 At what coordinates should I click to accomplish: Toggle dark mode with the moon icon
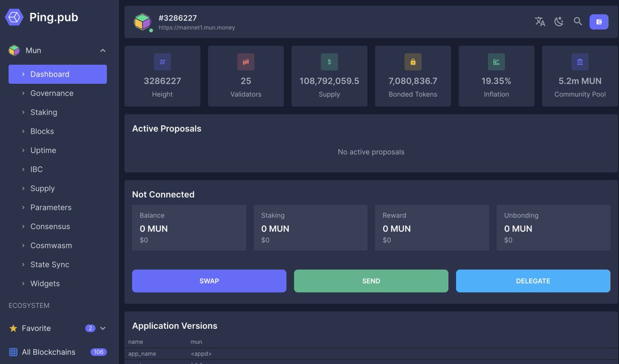tap(559, 22)
